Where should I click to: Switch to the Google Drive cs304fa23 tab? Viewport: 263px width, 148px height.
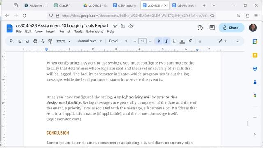click(96, 5)
